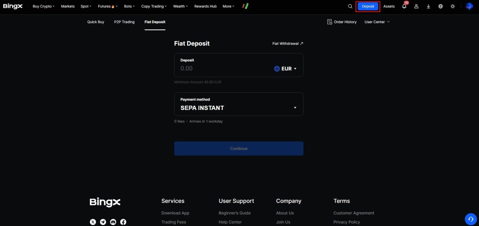Open the search magnifier icon
479x226 pixels.
(350, 7)
